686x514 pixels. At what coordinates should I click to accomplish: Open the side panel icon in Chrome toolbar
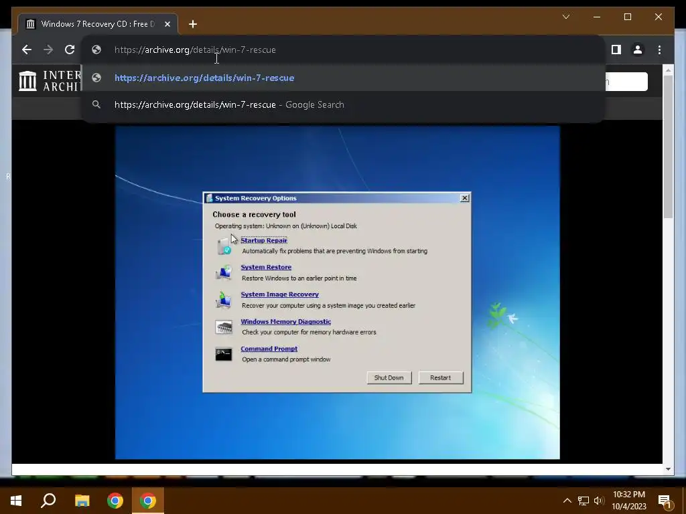tap(616, 50)
